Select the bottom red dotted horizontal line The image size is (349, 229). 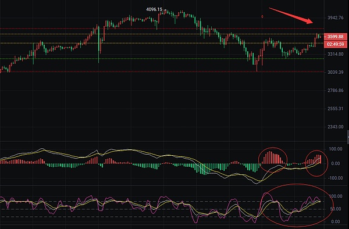pos(162,71)
